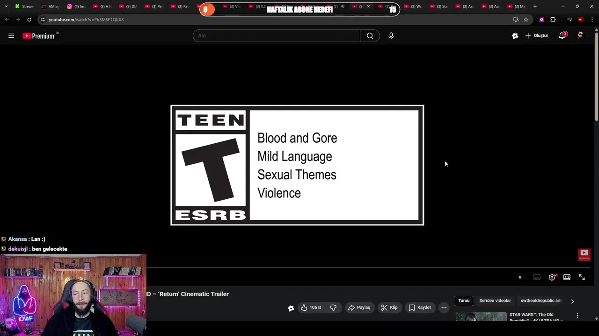The width and height of the screenshot is (599, 336).
Task: Click the chat message from dekuisjl
Action: pos(37,249)
